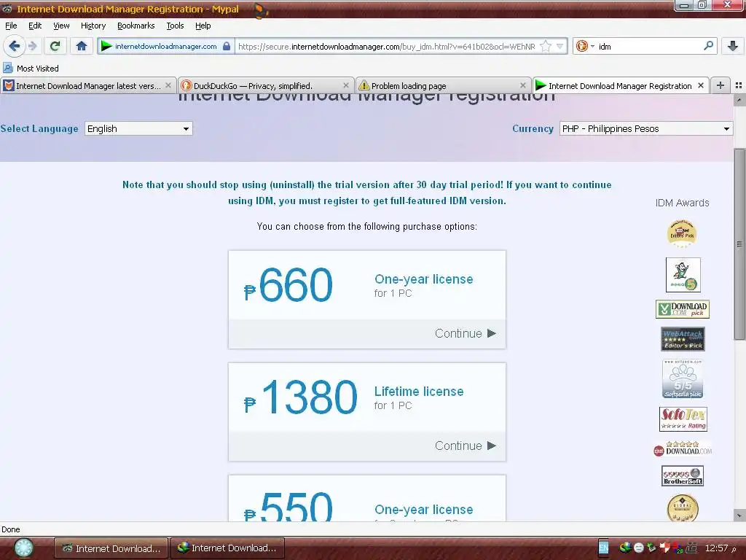The height and width of the screenshot is (560, 746).
Task: Click the gold Global award medal
Action: [x=682, y=507]
